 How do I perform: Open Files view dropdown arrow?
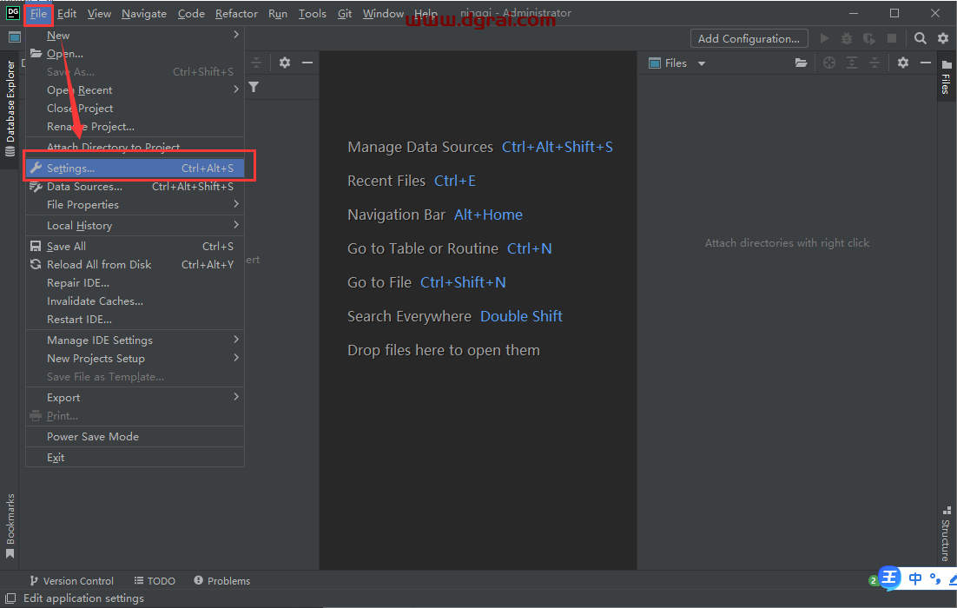(x=702, y=63)
